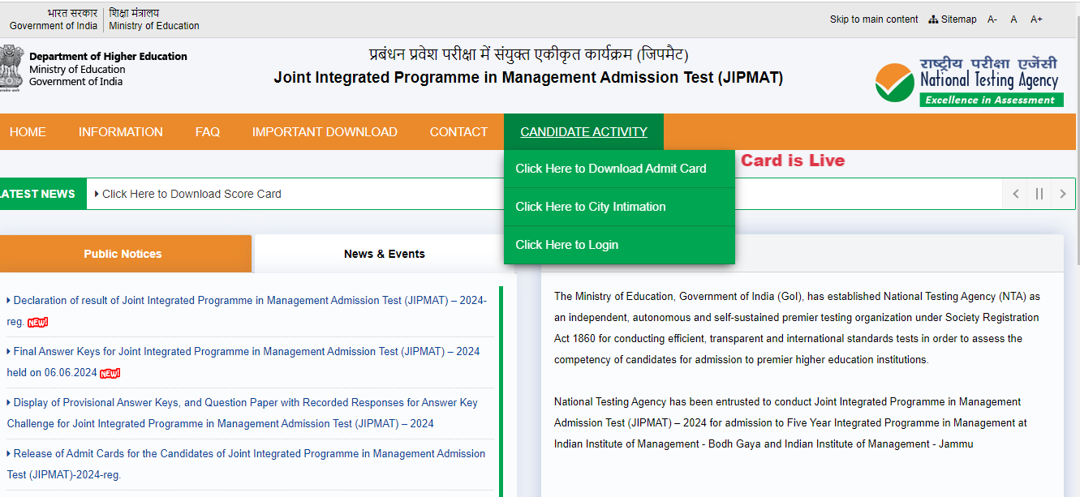Viewport: 1080px width, 497px height.
Task: Open Declaration of result of JIPMAT 2024 notice
Action: [x=247, y=311]
